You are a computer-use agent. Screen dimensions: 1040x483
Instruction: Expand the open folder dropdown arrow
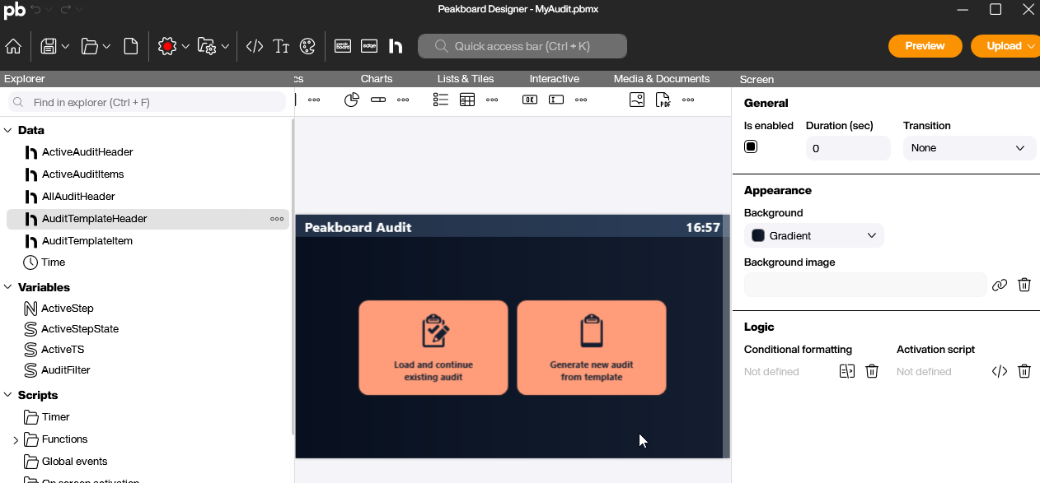(x=106, y=47)
